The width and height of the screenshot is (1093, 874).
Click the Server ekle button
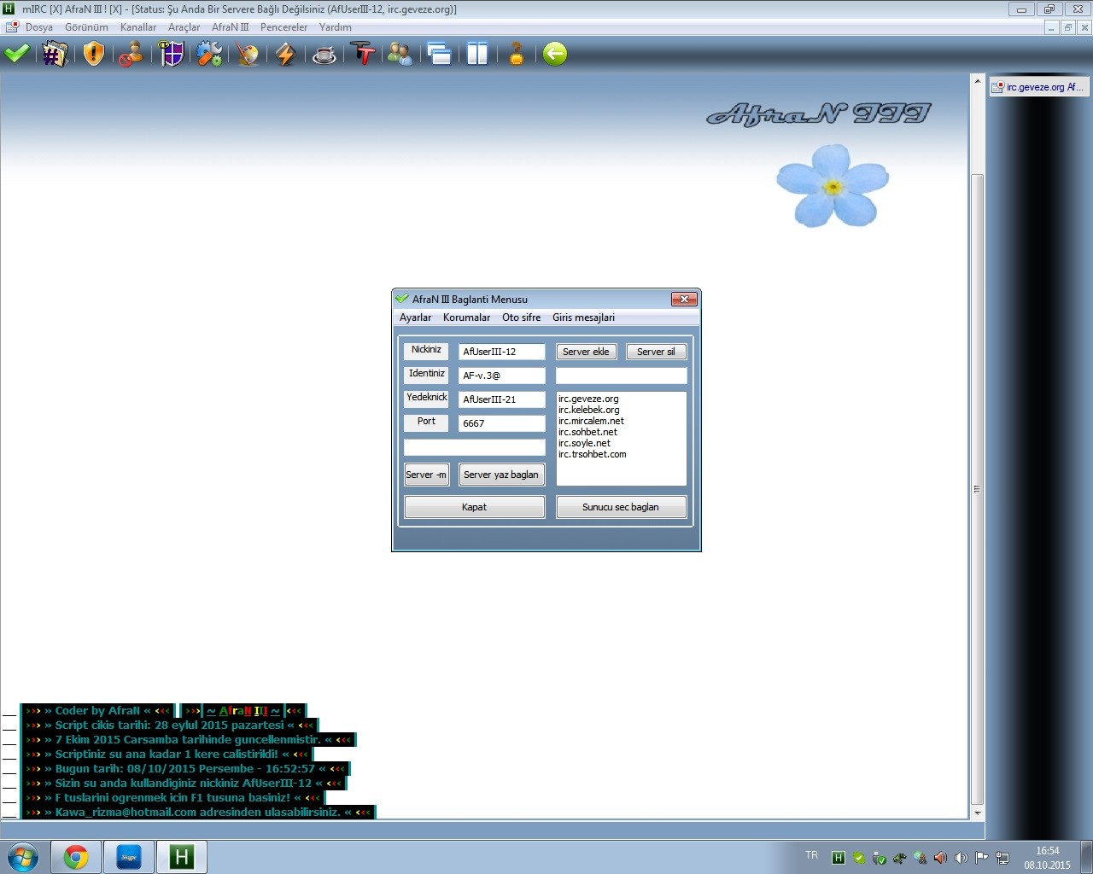click(x=586, y=352)
